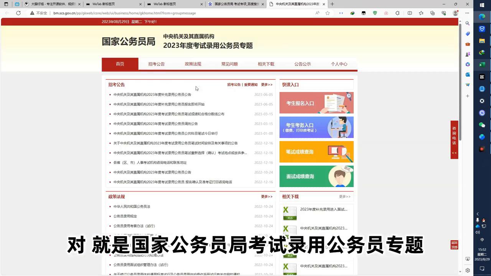Open Windows Settings gear from the taskbar
The height and width of the screenshot is (276, 491).
tap(482, 101)
